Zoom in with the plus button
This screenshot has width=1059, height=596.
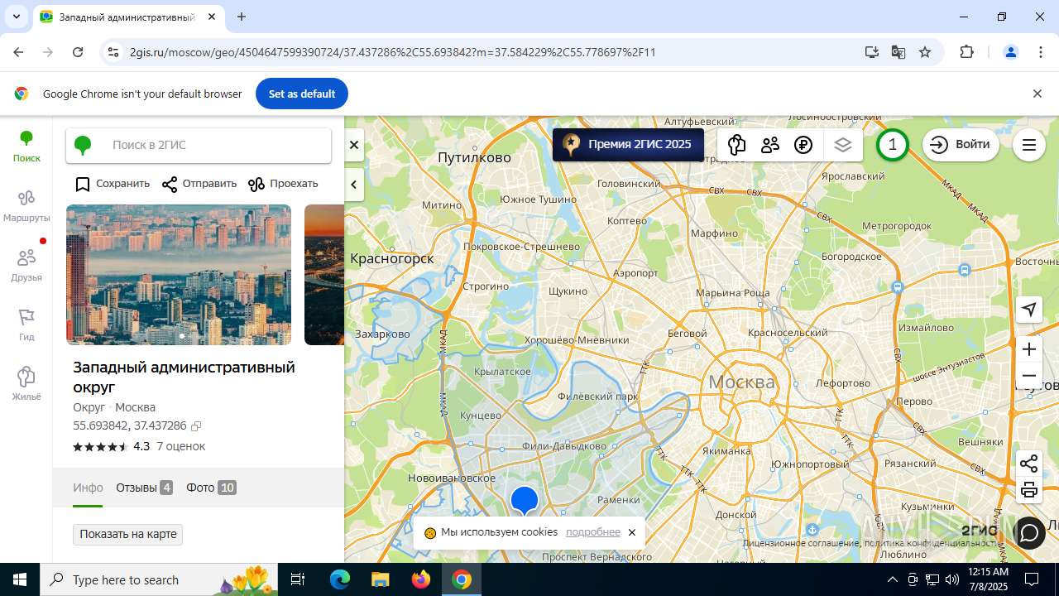(x=1029, y=348)
